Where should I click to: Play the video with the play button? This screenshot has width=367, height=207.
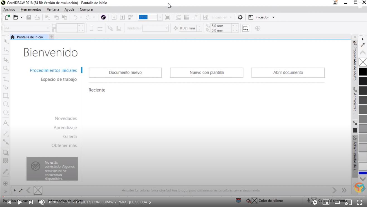[20, 202]
